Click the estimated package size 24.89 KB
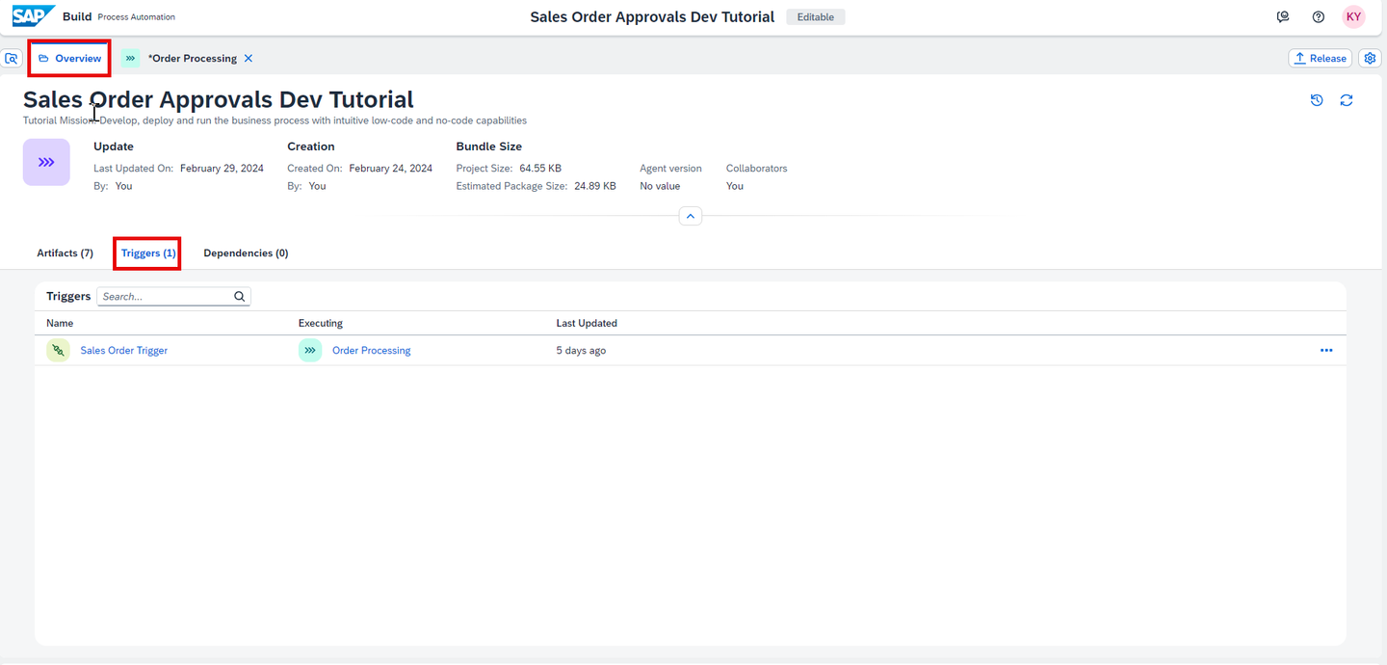The width and height of the screenshot is (1387, 665). point(595,186)
